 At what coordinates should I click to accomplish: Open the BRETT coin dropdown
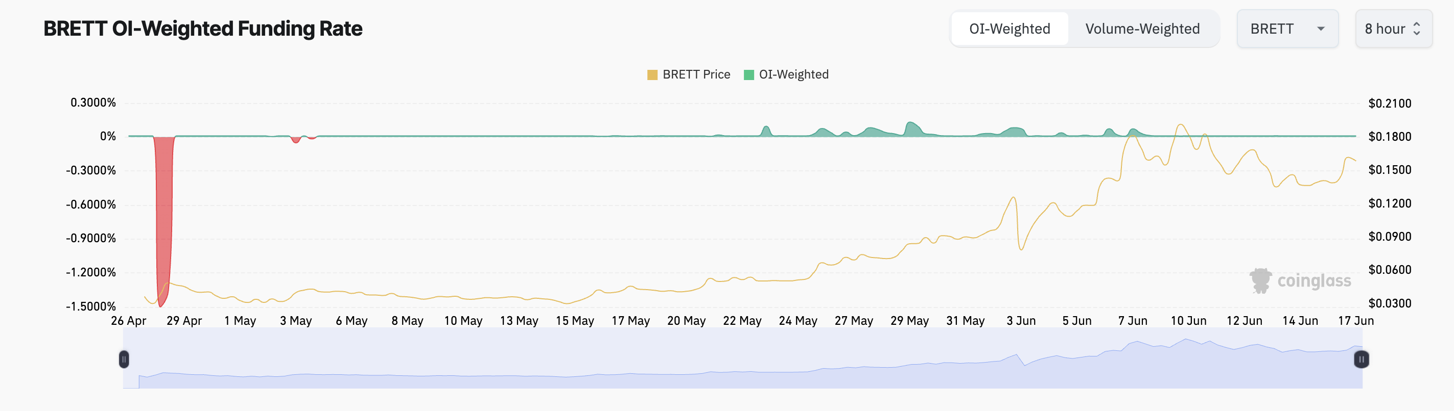click(1286, 29)
